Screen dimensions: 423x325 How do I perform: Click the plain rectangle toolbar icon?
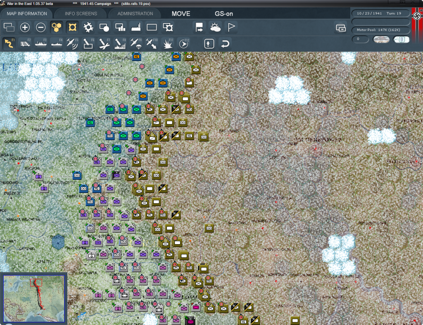[152, 27]
